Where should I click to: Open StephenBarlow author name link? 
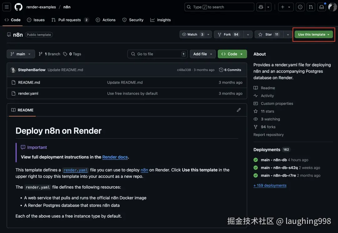[x=32, y=70]
